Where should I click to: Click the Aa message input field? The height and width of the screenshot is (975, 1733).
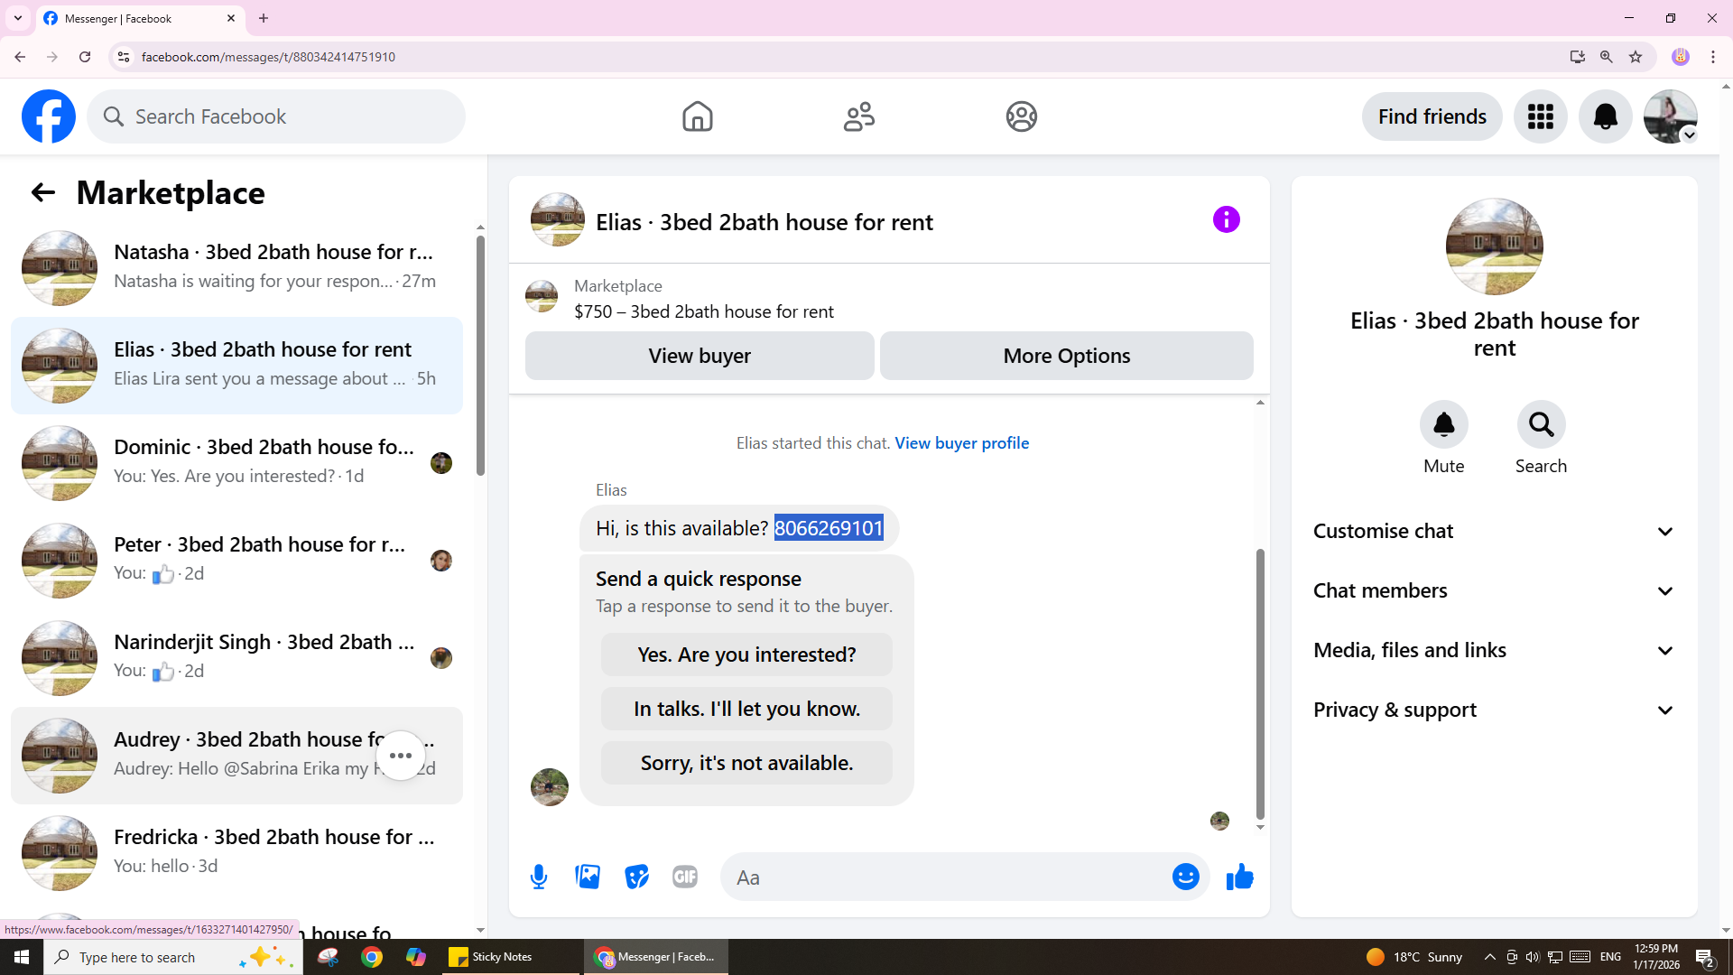(x=948, y=877)
